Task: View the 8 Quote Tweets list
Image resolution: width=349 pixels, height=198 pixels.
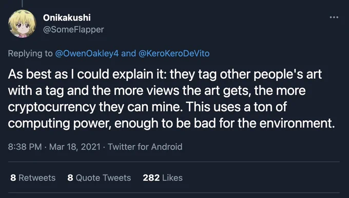Action: tap(99, 178)
